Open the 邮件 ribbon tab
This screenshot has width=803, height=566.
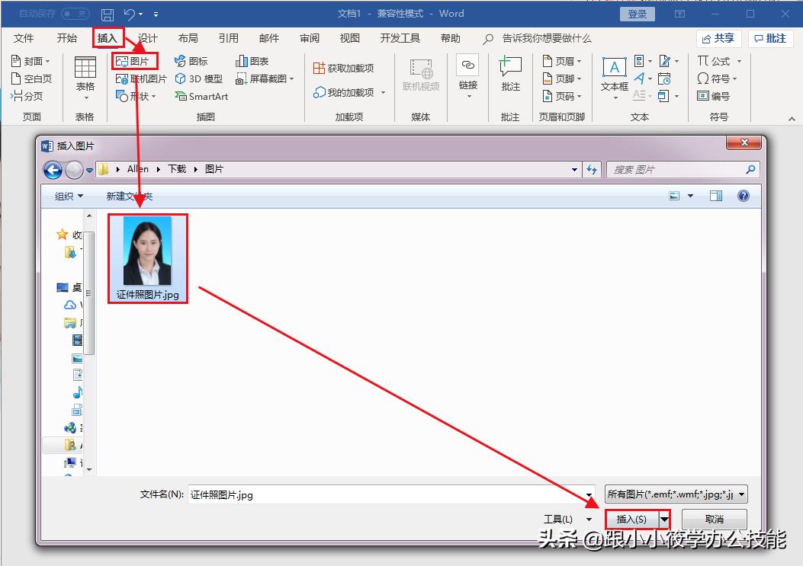268,38
